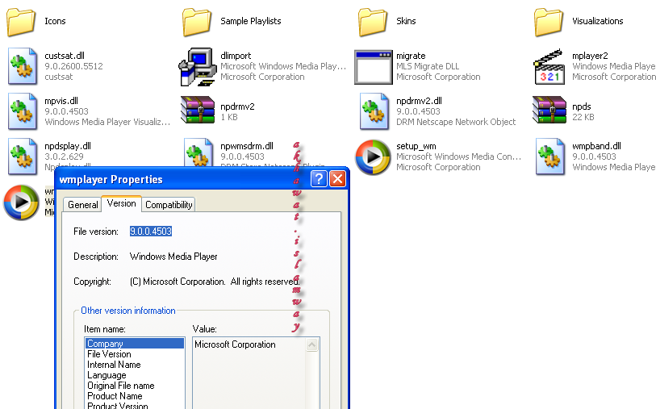This screenshot has width=656, height=409.
Task: Select the npdsplay.dll file icon
Action: 22,157
